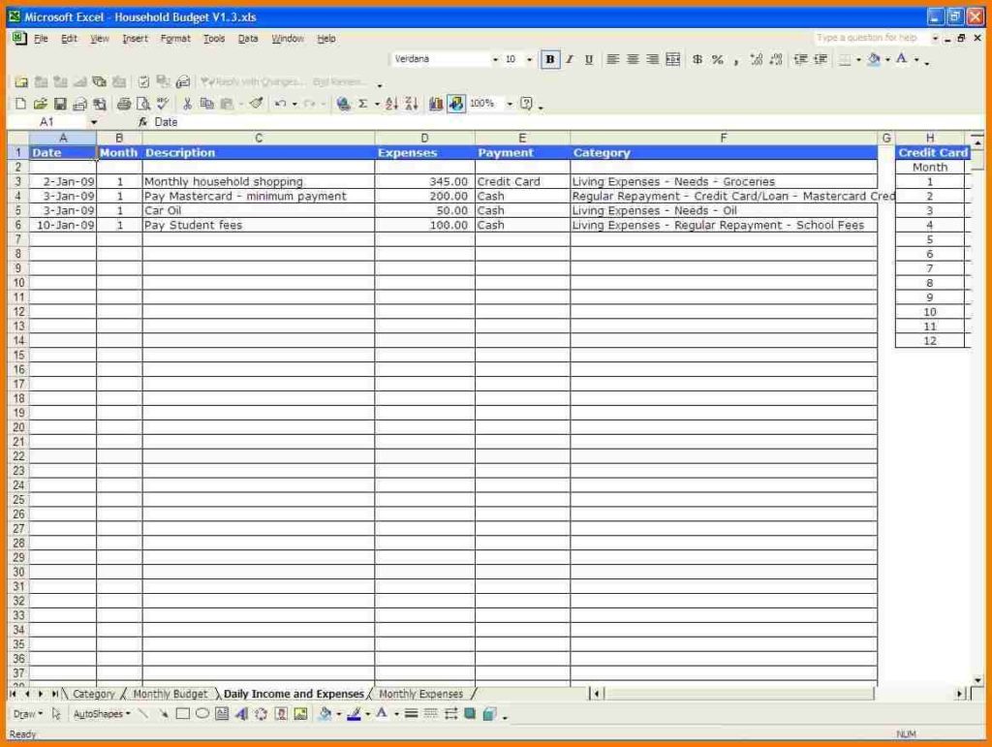Click the Cut scissors icon
The image size is (992, 747).
(x=188, y=104)
